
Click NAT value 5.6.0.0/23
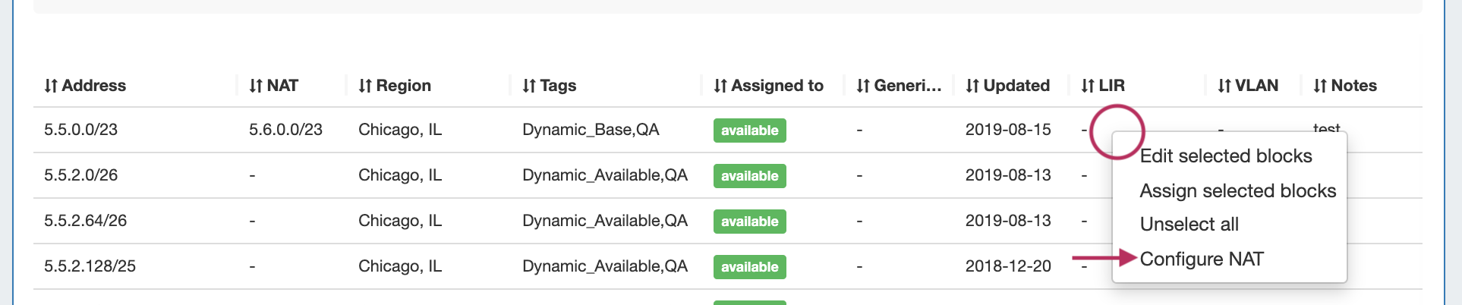click(x=285, y=130)
